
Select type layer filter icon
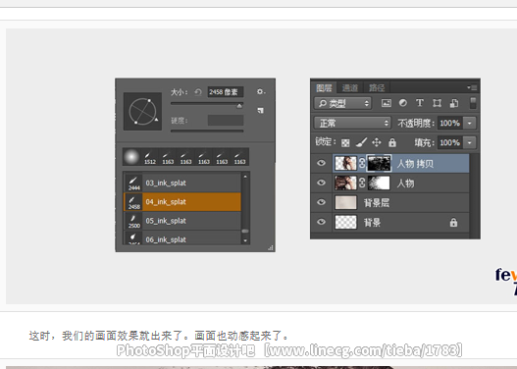pyautogui.click(x=420, y=103)
